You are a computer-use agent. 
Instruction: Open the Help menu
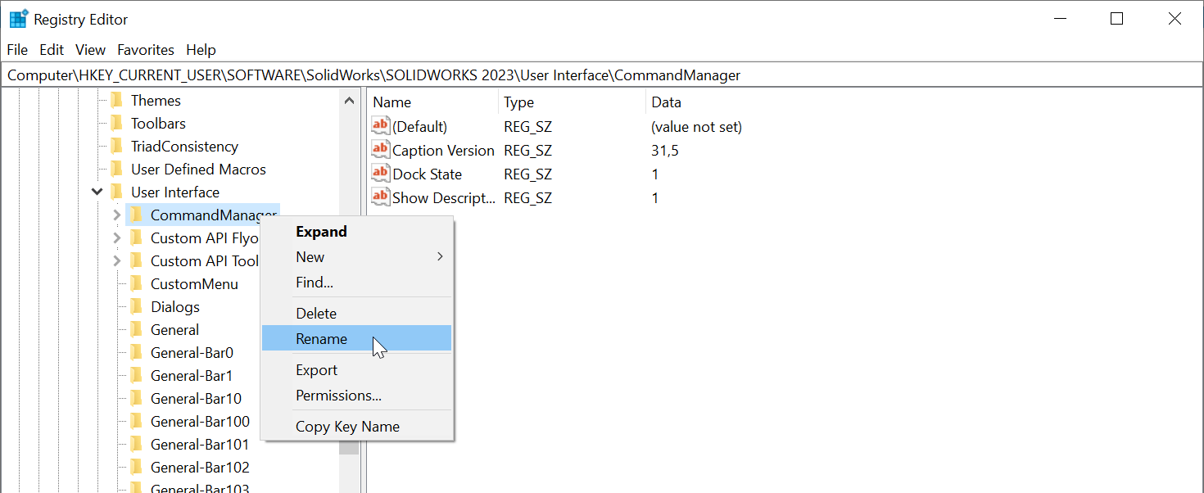(x=201, y=50)
